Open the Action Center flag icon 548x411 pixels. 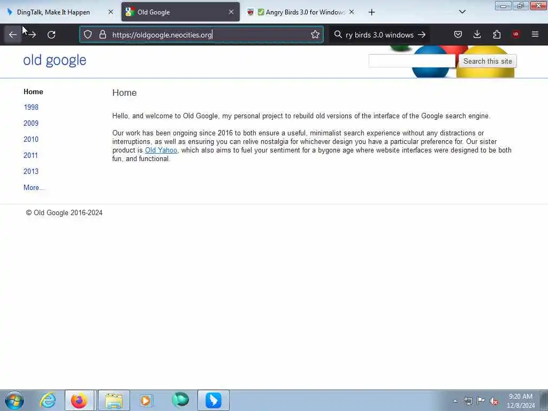481,401
